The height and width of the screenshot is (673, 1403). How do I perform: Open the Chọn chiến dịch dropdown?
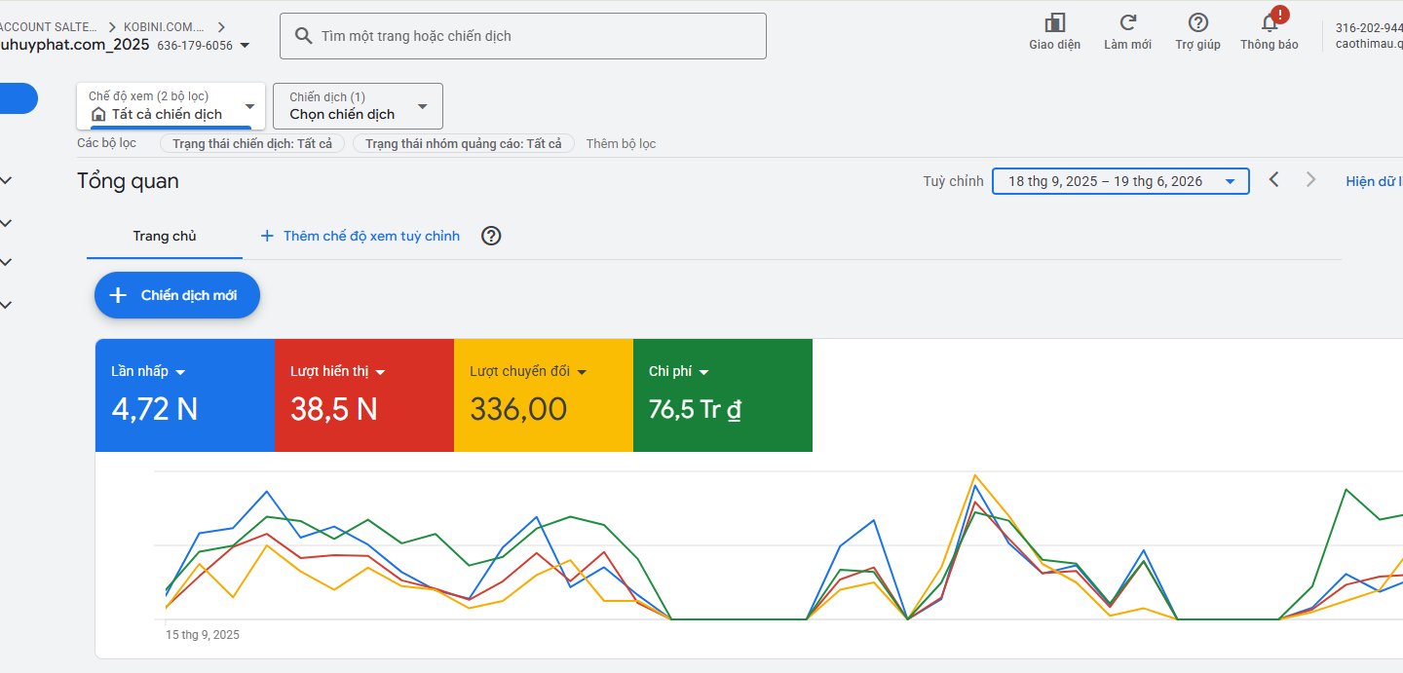358,105
